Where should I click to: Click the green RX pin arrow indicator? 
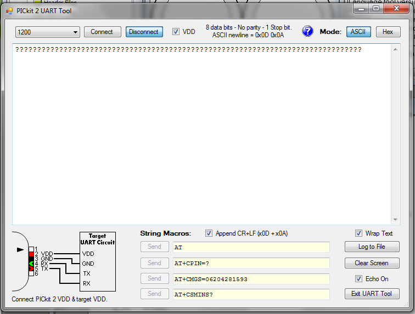pos(31,264)
